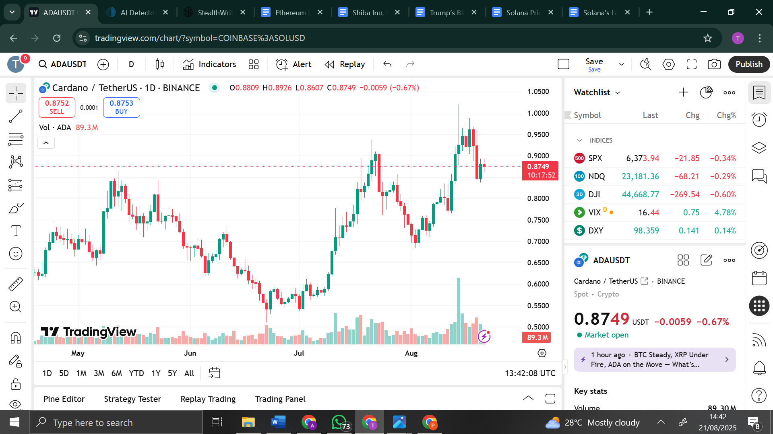Expand the bottom panel chevron

click(528, 399)
